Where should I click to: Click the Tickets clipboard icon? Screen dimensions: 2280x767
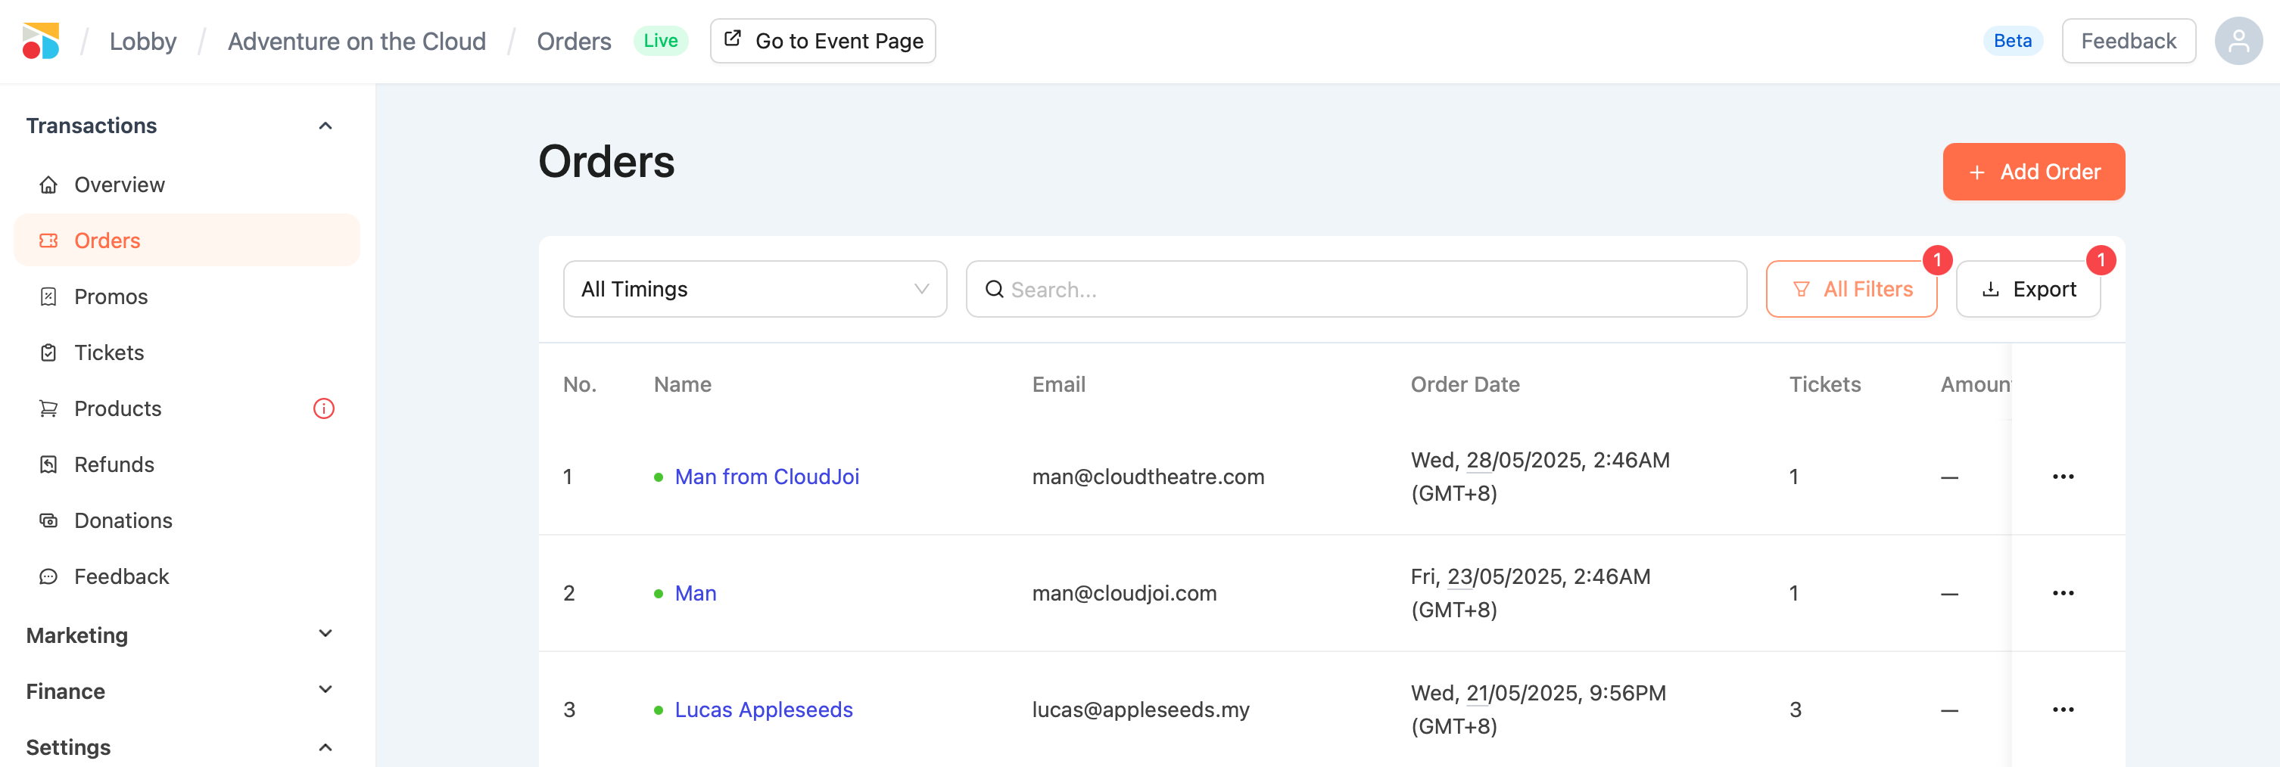point(48,353)
